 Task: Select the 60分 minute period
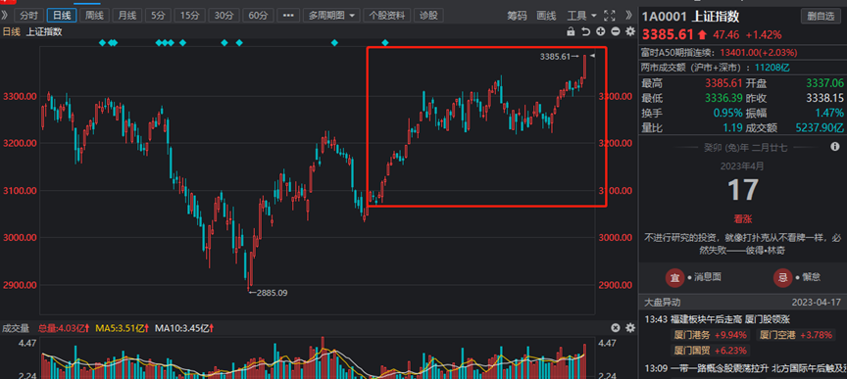pos(258,15)
